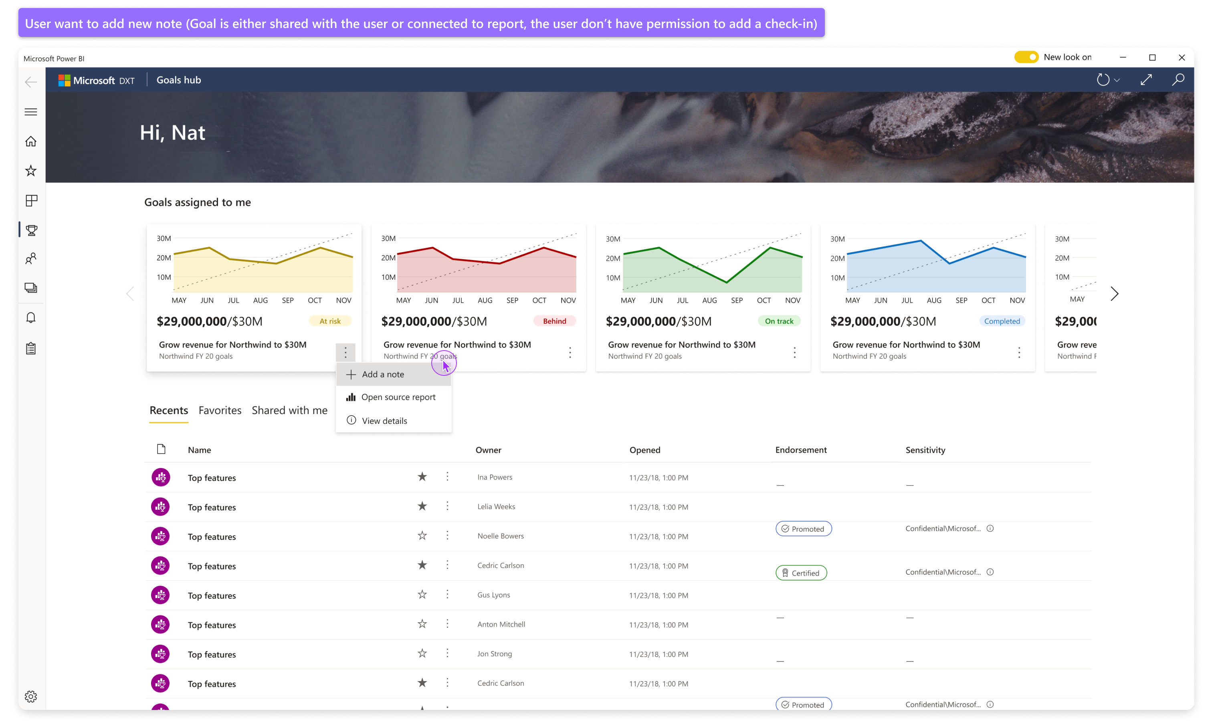The height and width of the screenshot is (726, 1212).
Task: Sort by the Name column header
Action: (x=200, y=450)
